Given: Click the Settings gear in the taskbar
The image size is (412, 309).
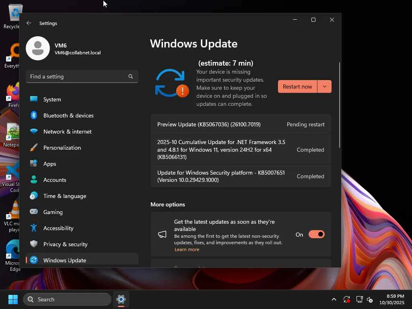Looking at the screenshot, I should [121, 299].
